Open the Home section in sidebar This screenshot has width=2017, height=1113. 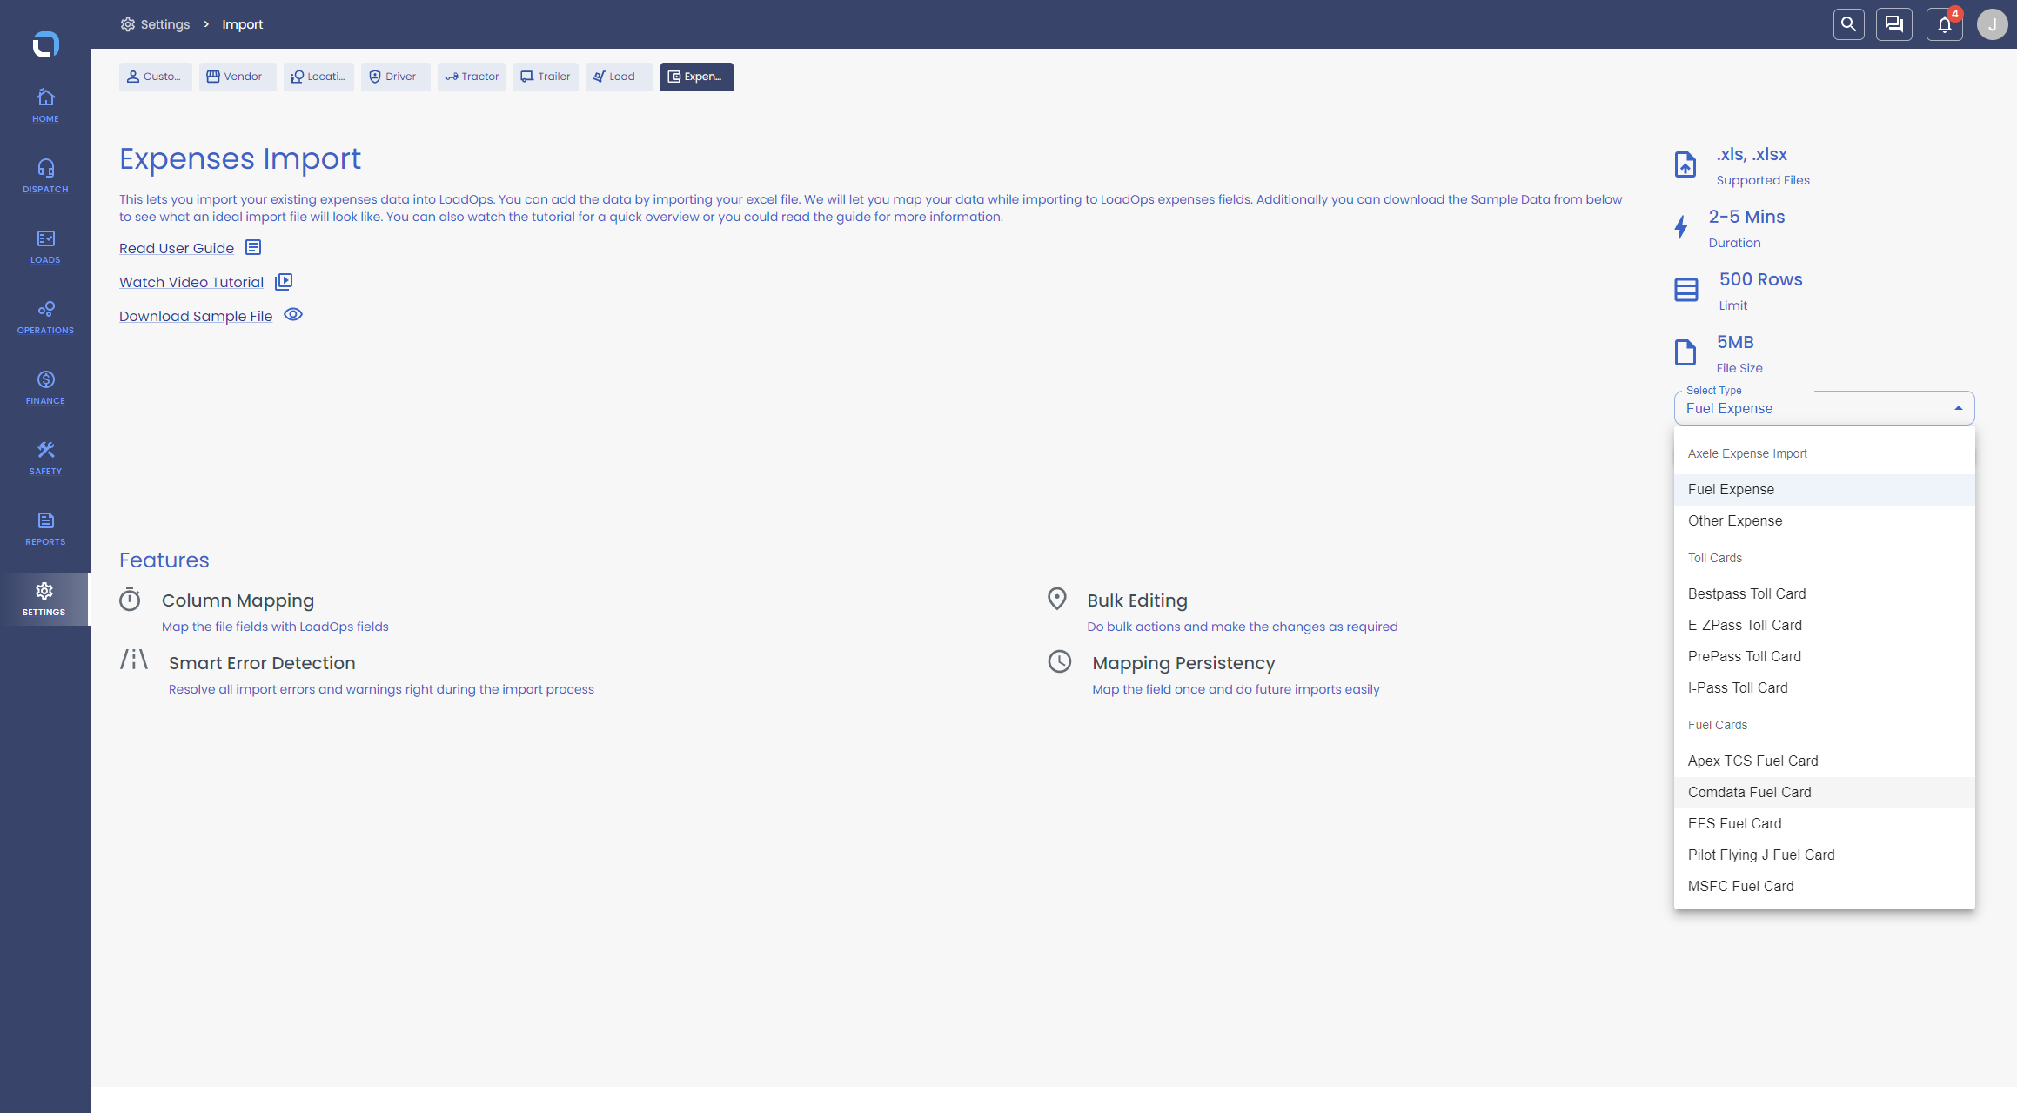coord(45,105)
